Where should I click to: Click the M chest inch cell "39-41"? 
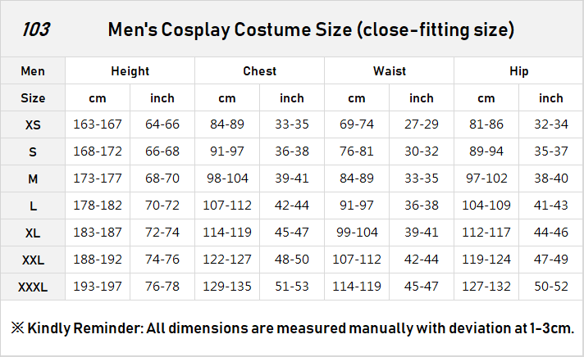tap(292, 179)
